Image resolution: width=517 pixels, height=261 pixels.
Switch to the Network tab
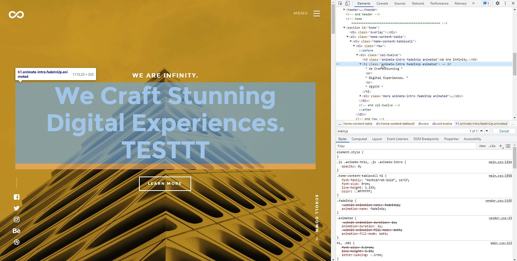click(418, 3)
